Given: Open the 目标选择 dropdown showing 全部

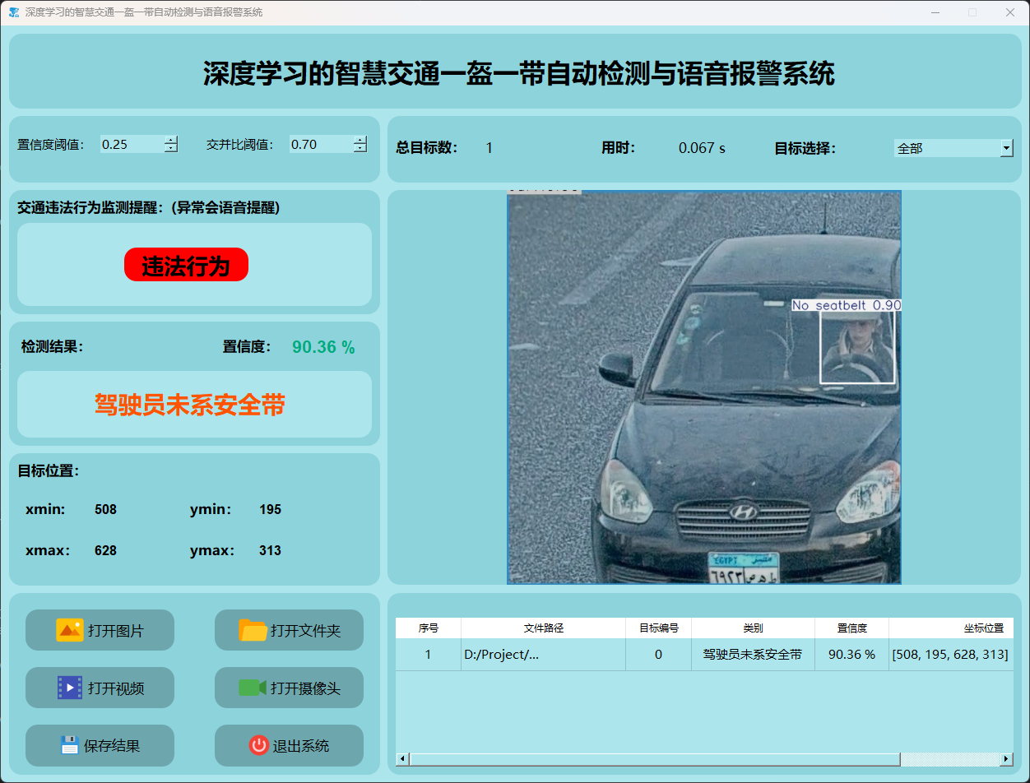Looking at the screenshot, I should point(953,148).
